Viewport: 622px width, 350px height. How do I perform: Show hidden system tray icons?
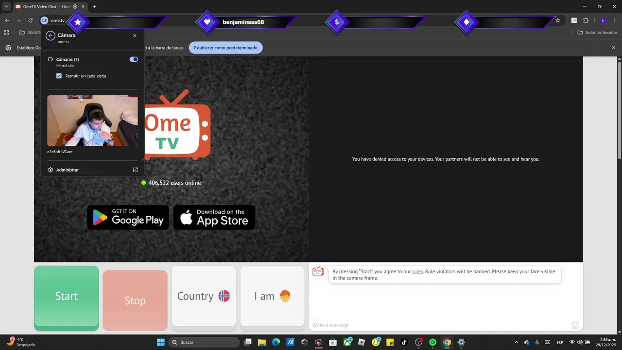pyautogui.click(x=516, y=342)
